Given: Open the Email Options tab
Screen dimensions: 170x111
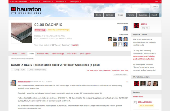Looking at the screenshot, I should point(85,54).
